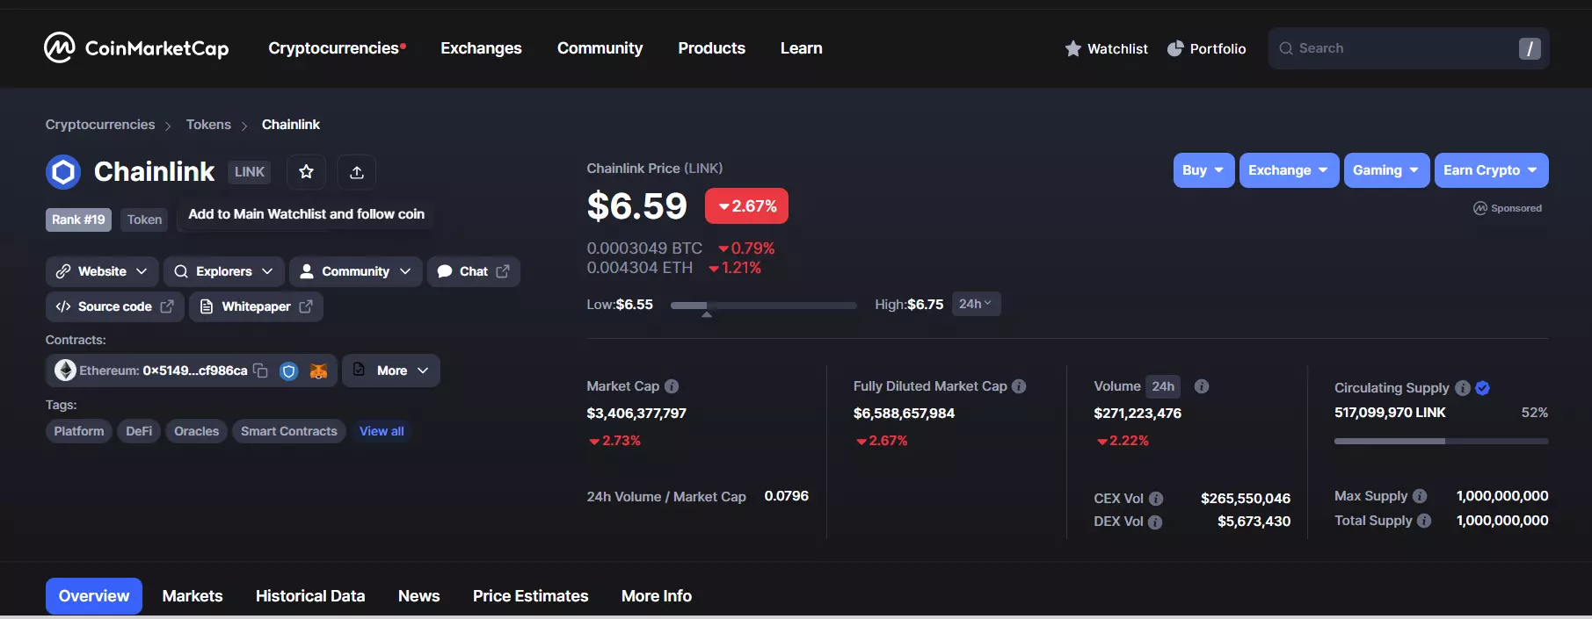Click the Ethereum logo in contracts

point(65,371)
